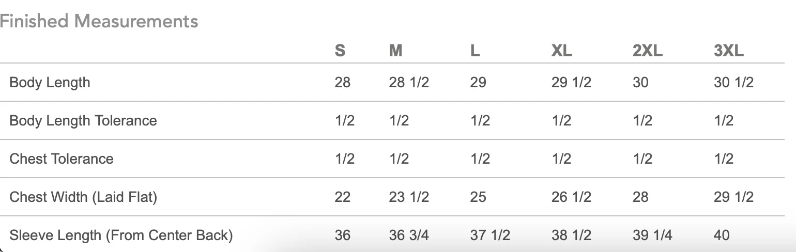Click Sleeve Length value 36 3/4 for M
Viewport: 796px width, 252px height.
(x=409, y=235)
